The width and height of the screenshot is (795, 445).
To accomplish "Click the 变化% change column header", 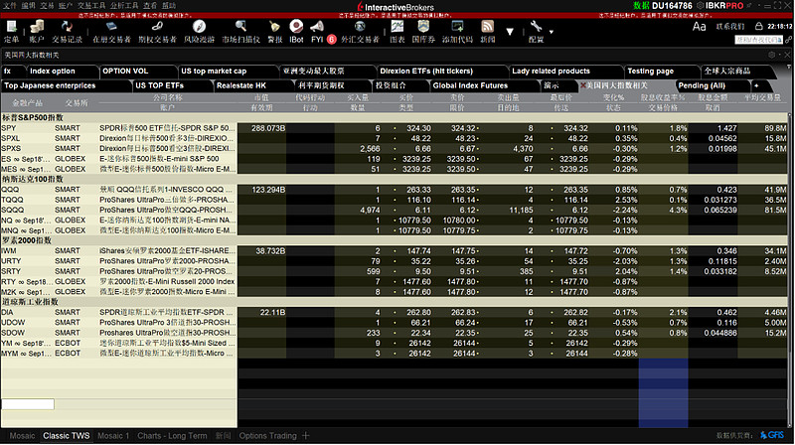I will tap(613, 97).
